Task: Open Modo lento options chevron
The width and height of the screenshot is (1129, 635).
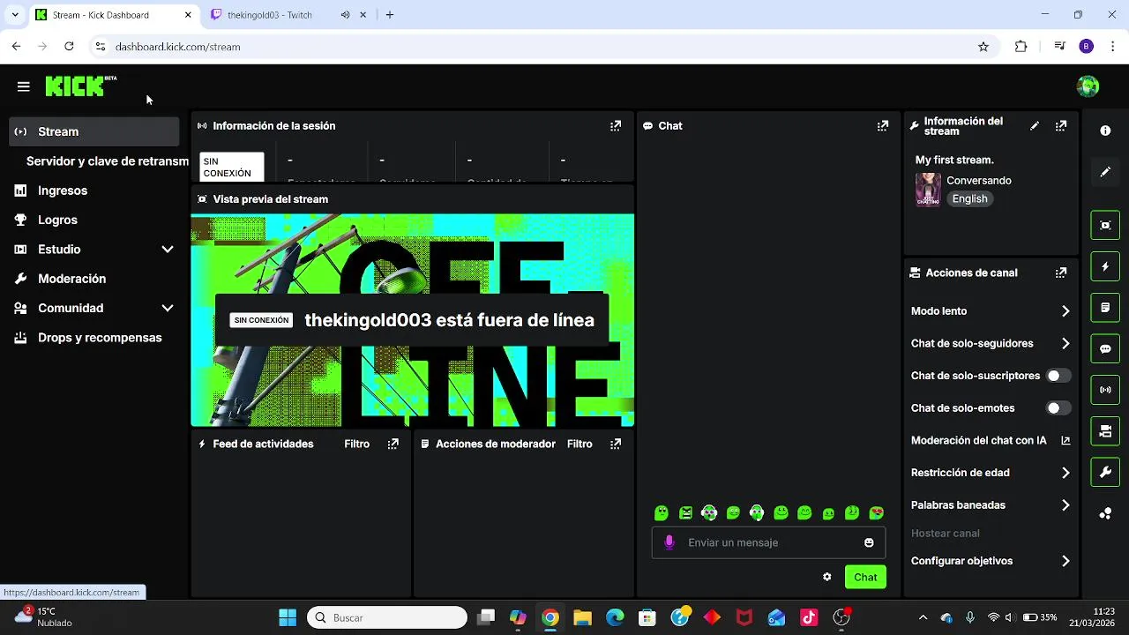Action: click(1065, 311)
